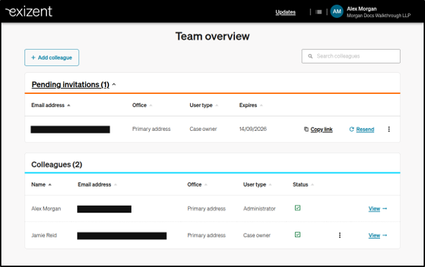The width and height of the screenshot is (425, 267).
Task: Click Primary address in pending invitation row
Action: point(151,129)
